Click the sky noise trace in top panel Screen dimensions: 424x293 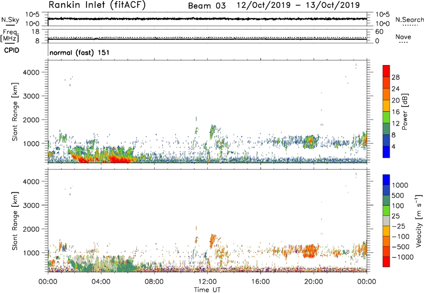pos(207,19)
